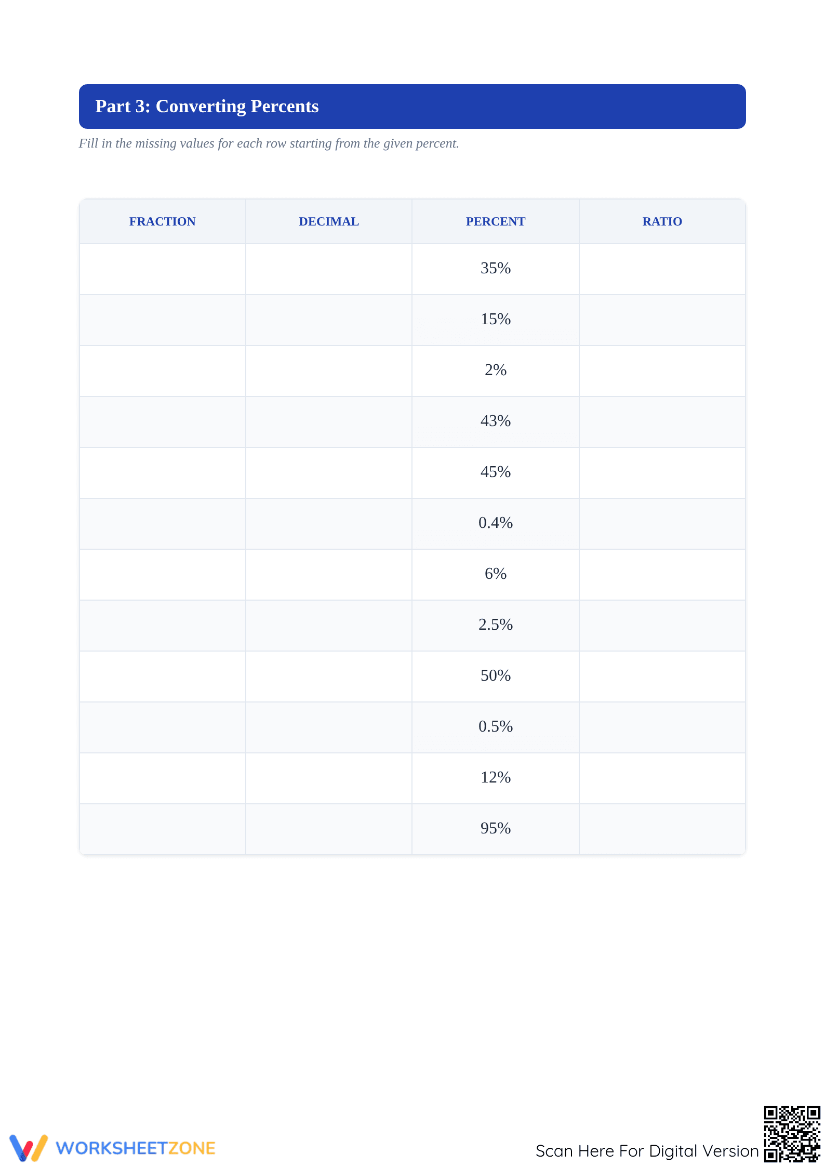Click the empty fraction cell for 35%
Image resolution: width=825 pixels, height=1167 pixels.
[163, 269]
